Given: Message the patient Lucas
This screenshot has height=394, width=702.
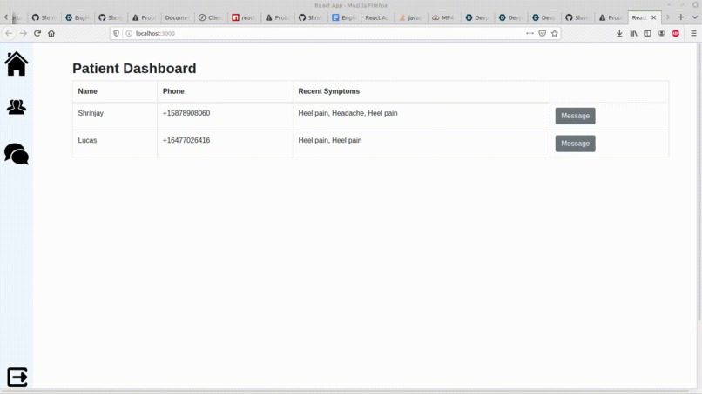Looking at the screenshot, I should click(x=576, y=144).
